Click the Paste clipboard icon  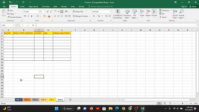tap(4, 12)
